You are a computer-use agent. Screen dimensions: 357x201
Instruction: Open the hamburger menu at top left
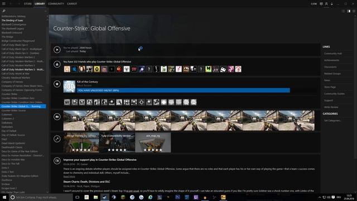pos(4,4)
